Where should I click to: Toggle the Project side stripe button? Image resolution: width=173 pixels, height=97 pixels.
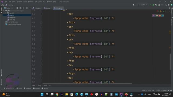(x=1, y=10)
